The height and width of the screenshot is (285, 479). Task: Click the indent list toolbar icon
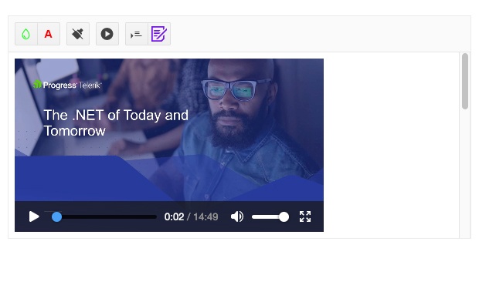137,34
